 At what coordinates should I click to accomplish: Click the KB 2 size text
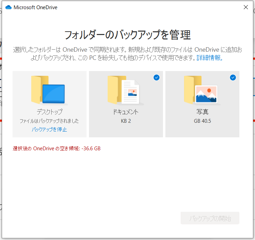[x=126, y=121]
